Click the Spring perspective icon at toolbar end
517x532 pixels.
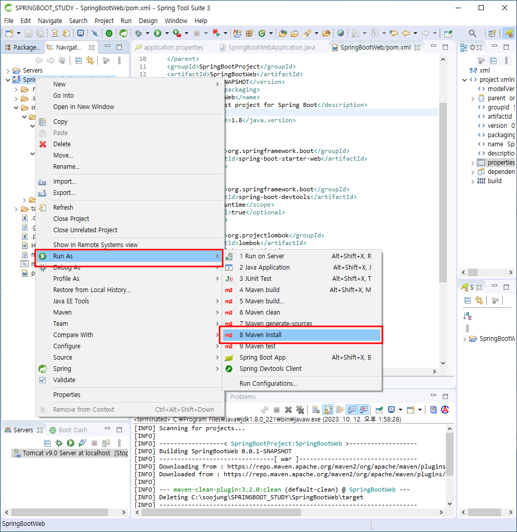pos(508,33)
